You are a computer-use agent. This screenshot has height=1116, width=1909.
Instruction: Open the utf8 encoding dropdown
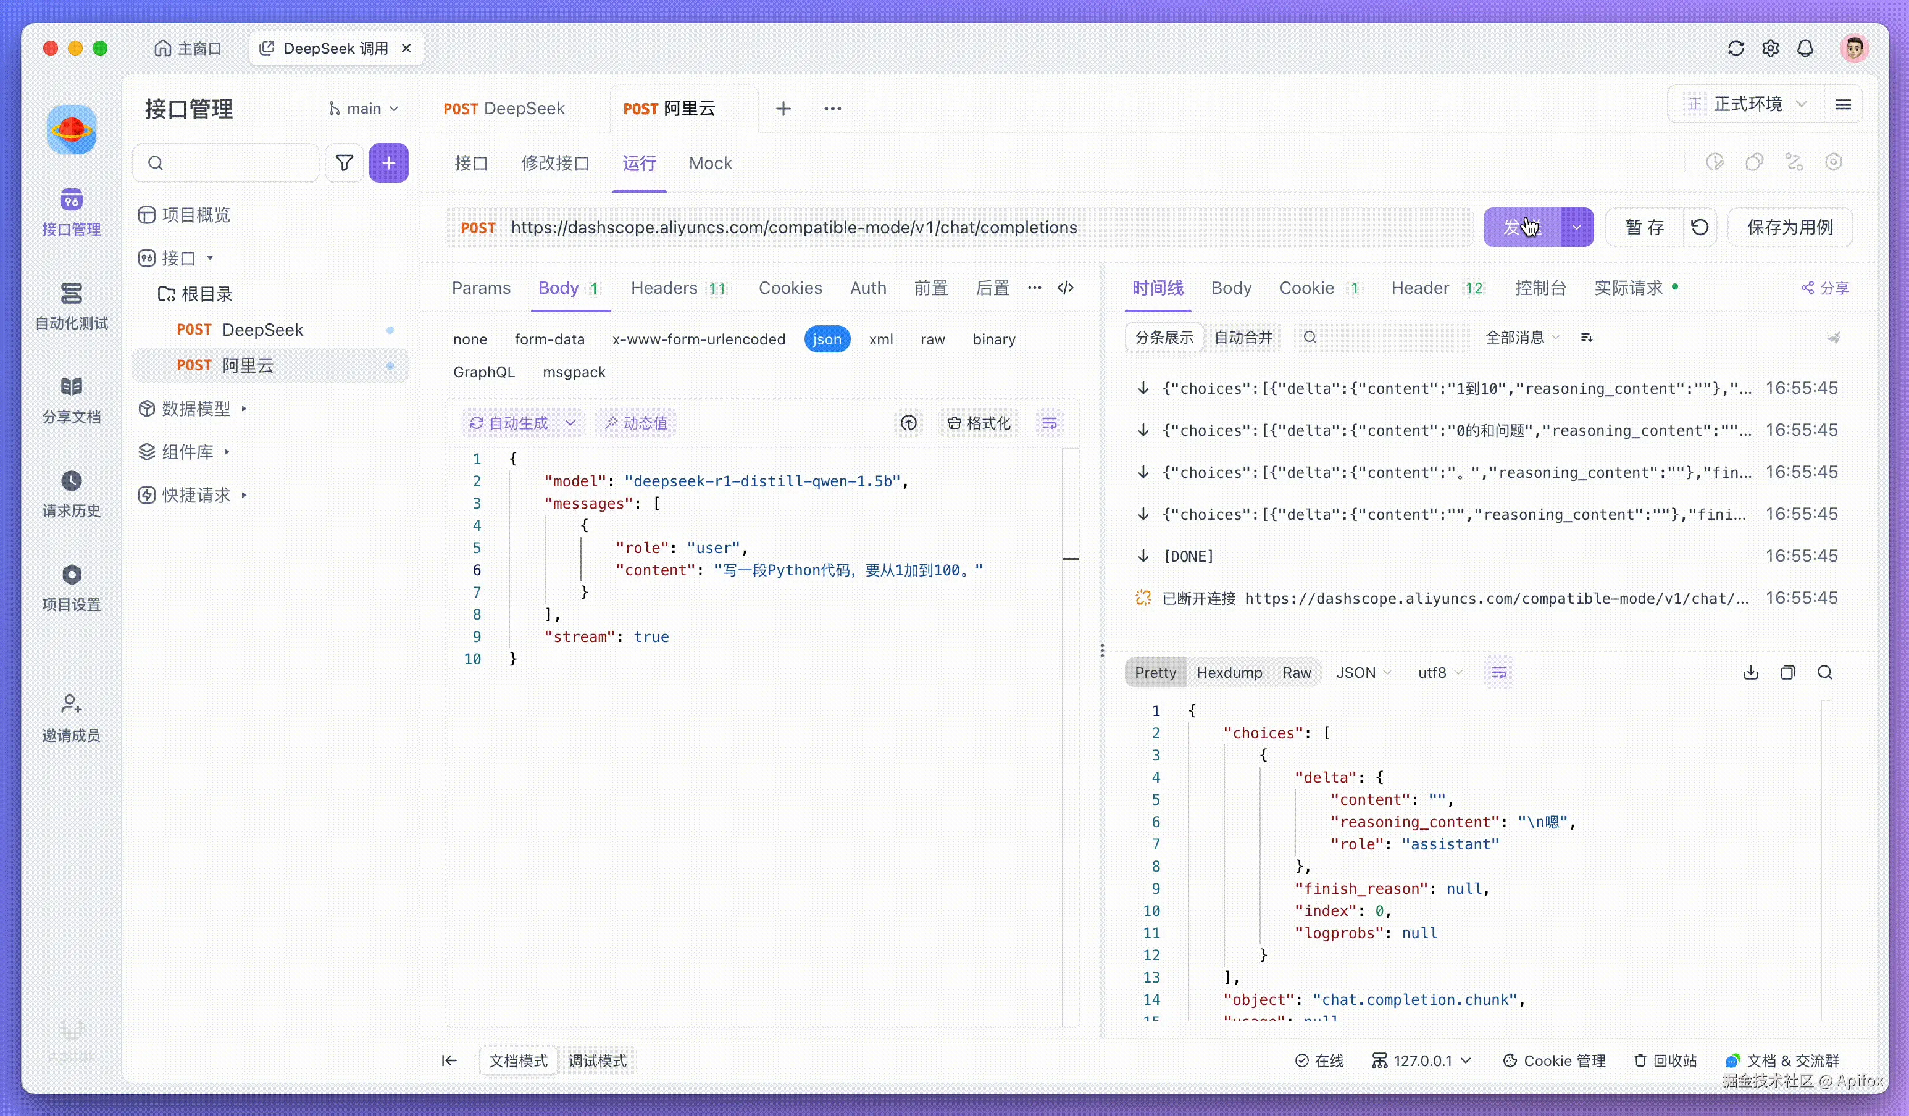click(1439, 672)
